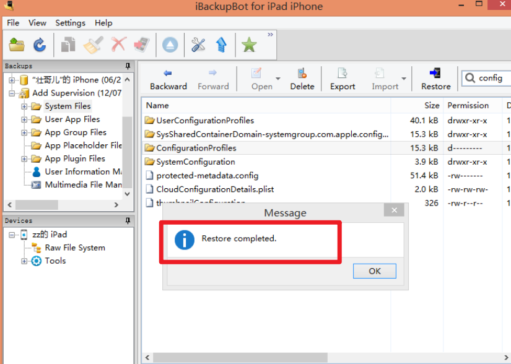Click the refresh toolbar icon
Image resolution: width=511 pixels, height=364 pixels.
coord(40,45)
